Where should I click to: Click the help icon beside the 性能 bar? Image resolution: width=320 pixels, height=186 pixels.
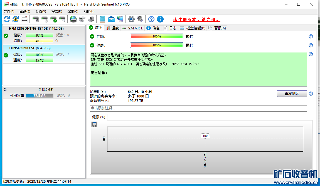tap(311, 36)
